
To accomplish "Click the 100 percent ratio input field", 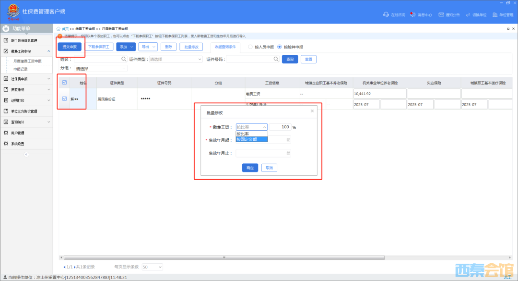I will [x=280, y=127].
